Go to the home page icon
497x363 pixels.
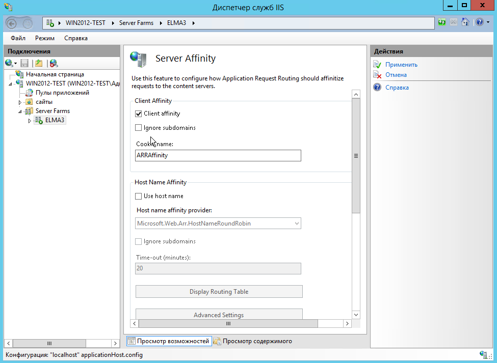click(465, 22)
